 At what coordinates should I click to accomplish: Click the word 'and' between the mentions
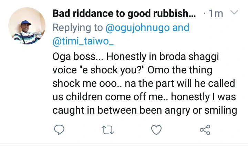[181, 28]
